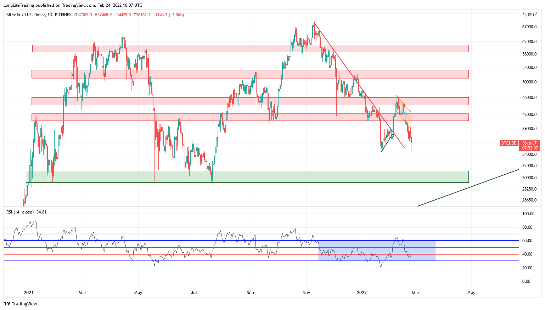Click the 42000.0 price axis label

pos(529,115)
